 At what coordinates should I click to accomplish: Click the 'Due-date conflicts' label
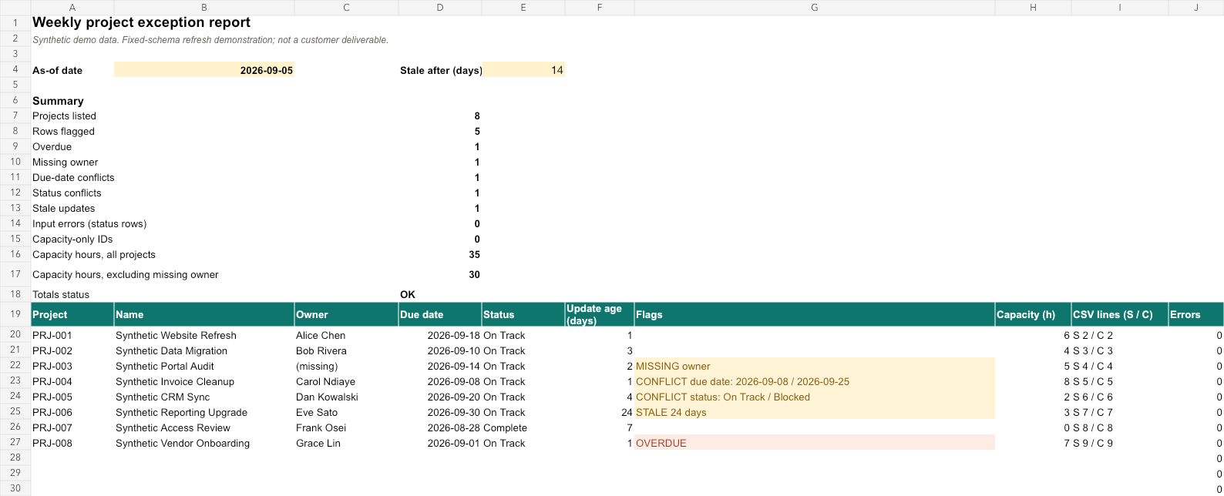(x=73, y=178)
